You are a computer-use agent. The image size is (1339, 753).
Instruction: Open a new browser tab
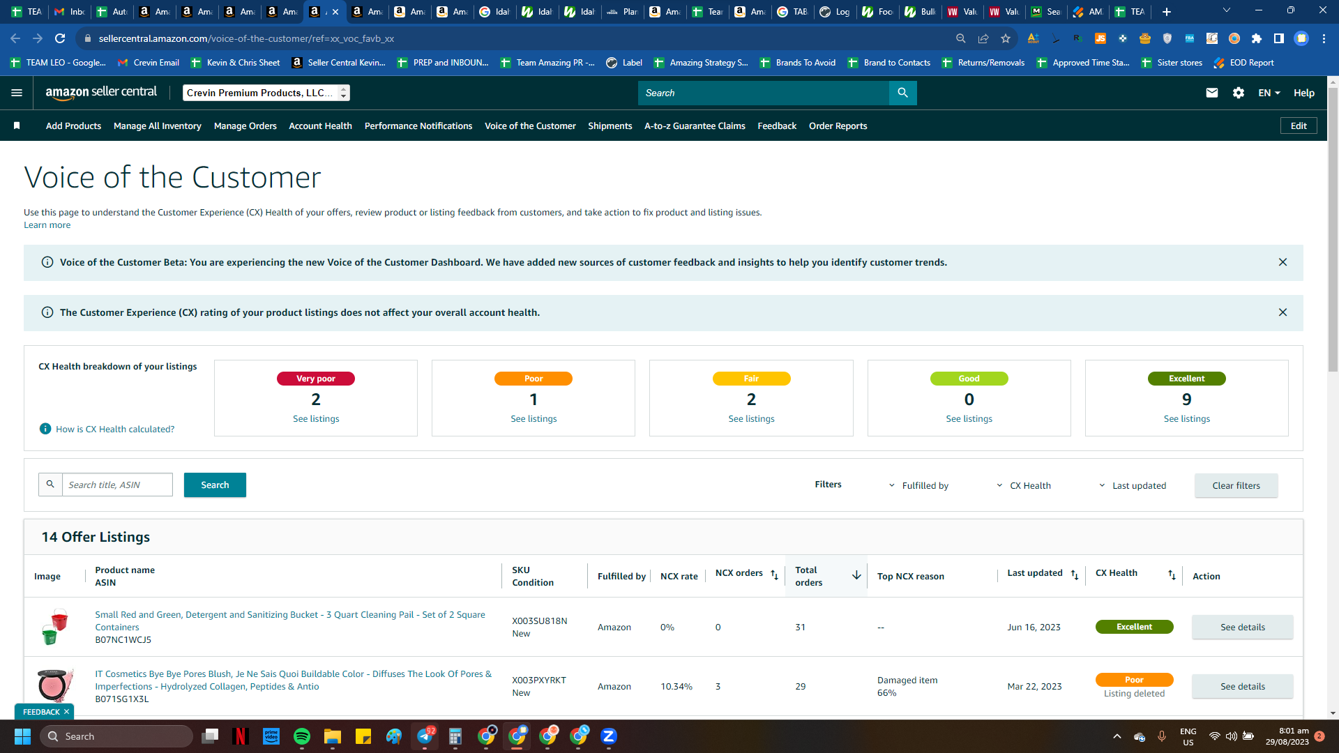[x=1167, y=12]
